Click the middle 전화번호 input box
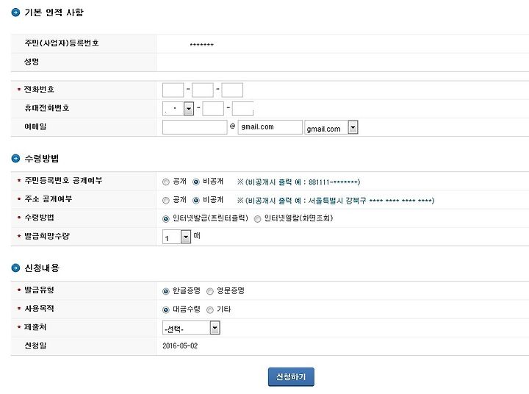The width and height of the screenshot is (529, 394). (203, 90)
